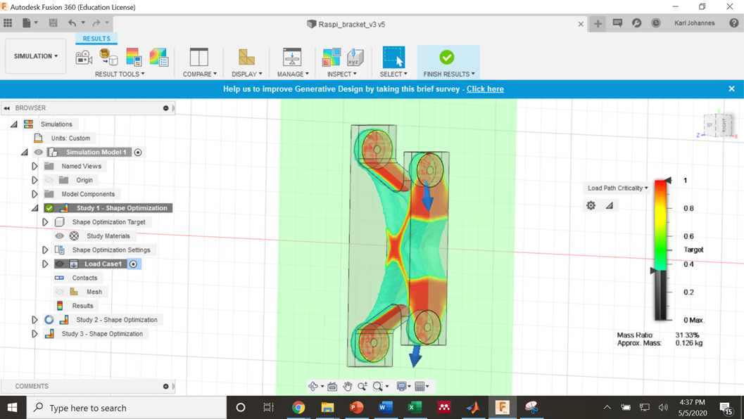Expand the Named Views folder

[34, 166]
